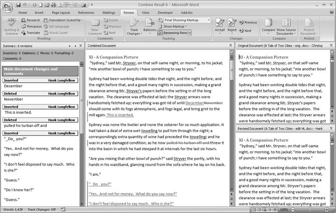336x213 pixels.
Task: Open the Research tool
Action: [x=30, y=20]
